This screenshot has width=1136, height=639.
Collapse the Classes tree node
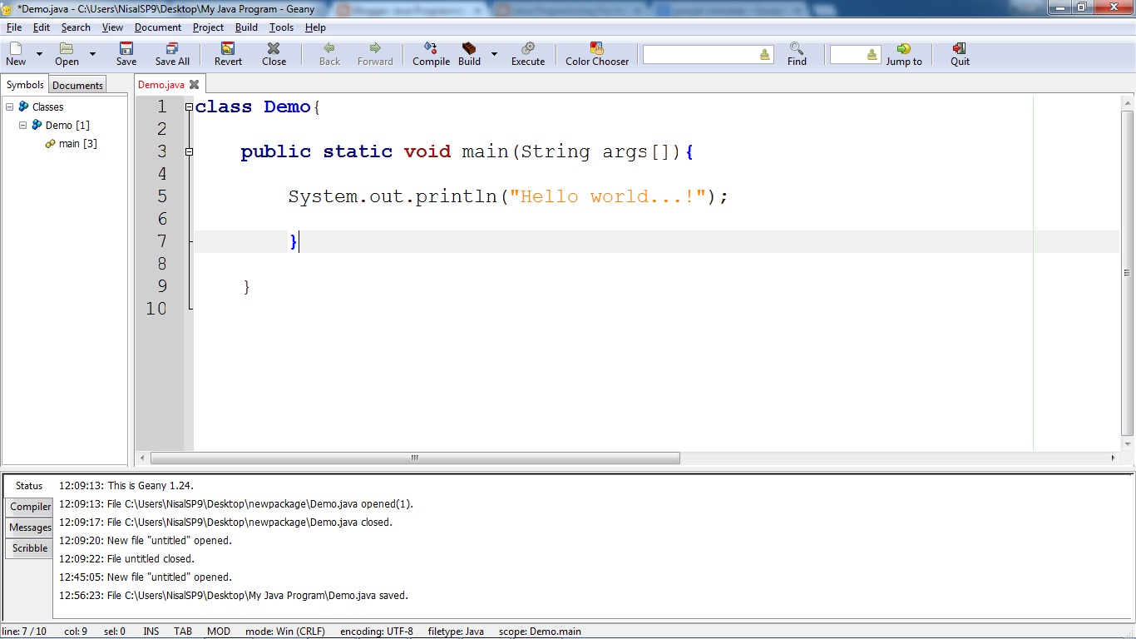tap(9, 106)
